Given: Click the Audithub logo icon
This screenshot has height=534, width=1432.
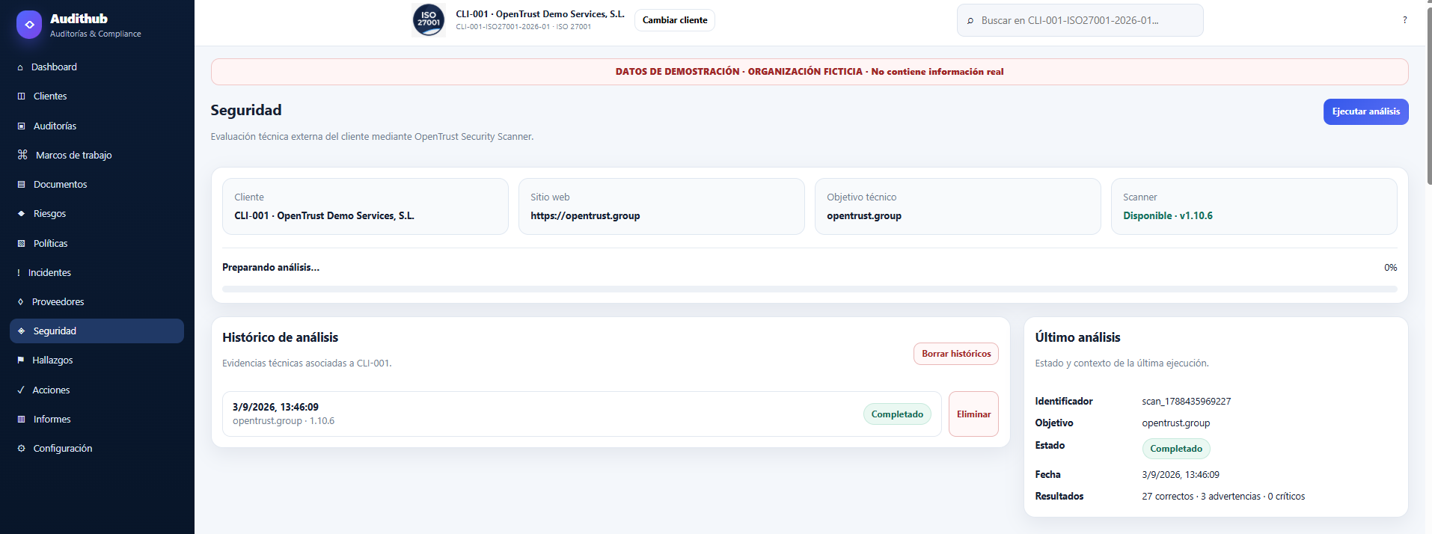Looking at the screenshot, I should [29, 25].
